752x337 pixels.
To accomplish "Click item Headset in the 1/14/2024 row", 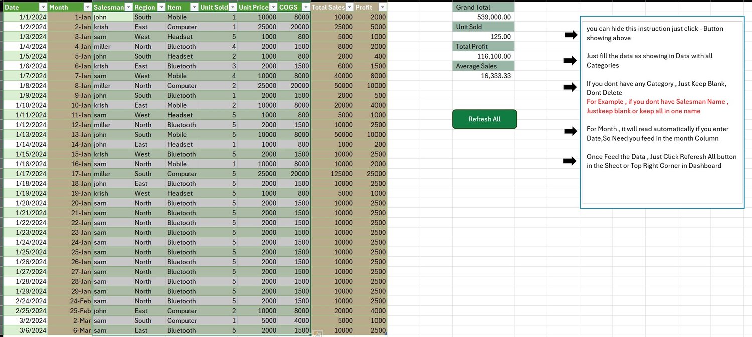I will 182,144.
